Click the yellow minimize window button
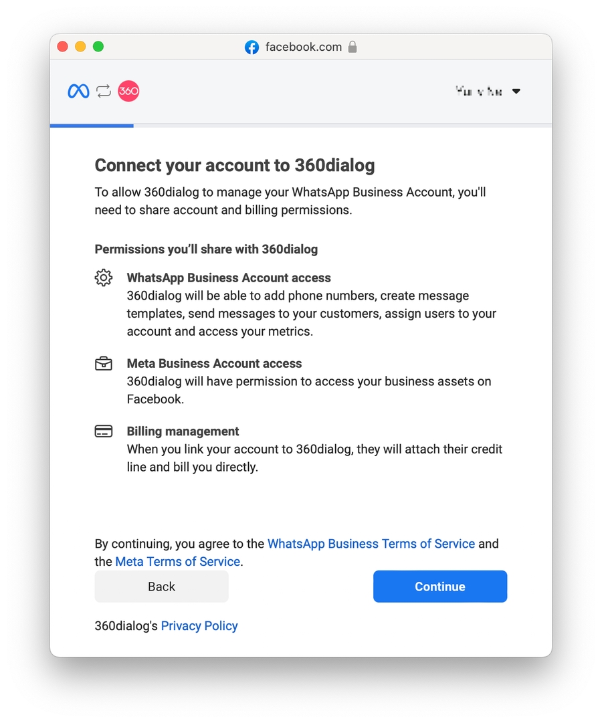Screen dimensions: 602x723 pyautogui.click(x=80, y=47)
